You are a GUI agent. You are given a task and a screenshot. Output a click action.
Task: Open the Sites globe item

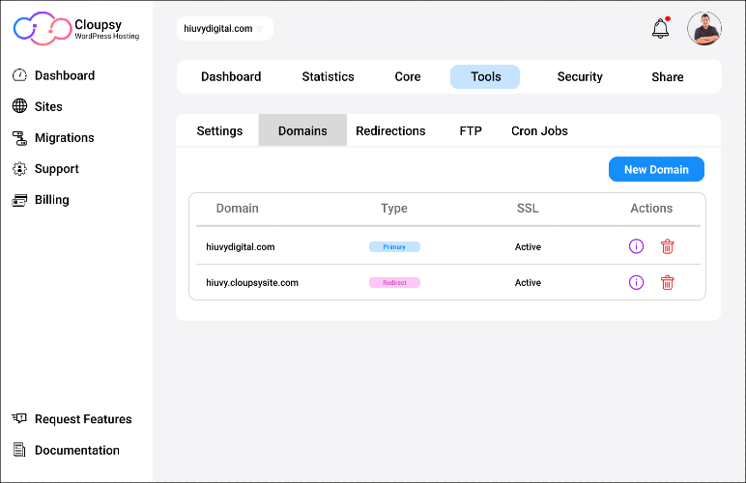(37, 106)
